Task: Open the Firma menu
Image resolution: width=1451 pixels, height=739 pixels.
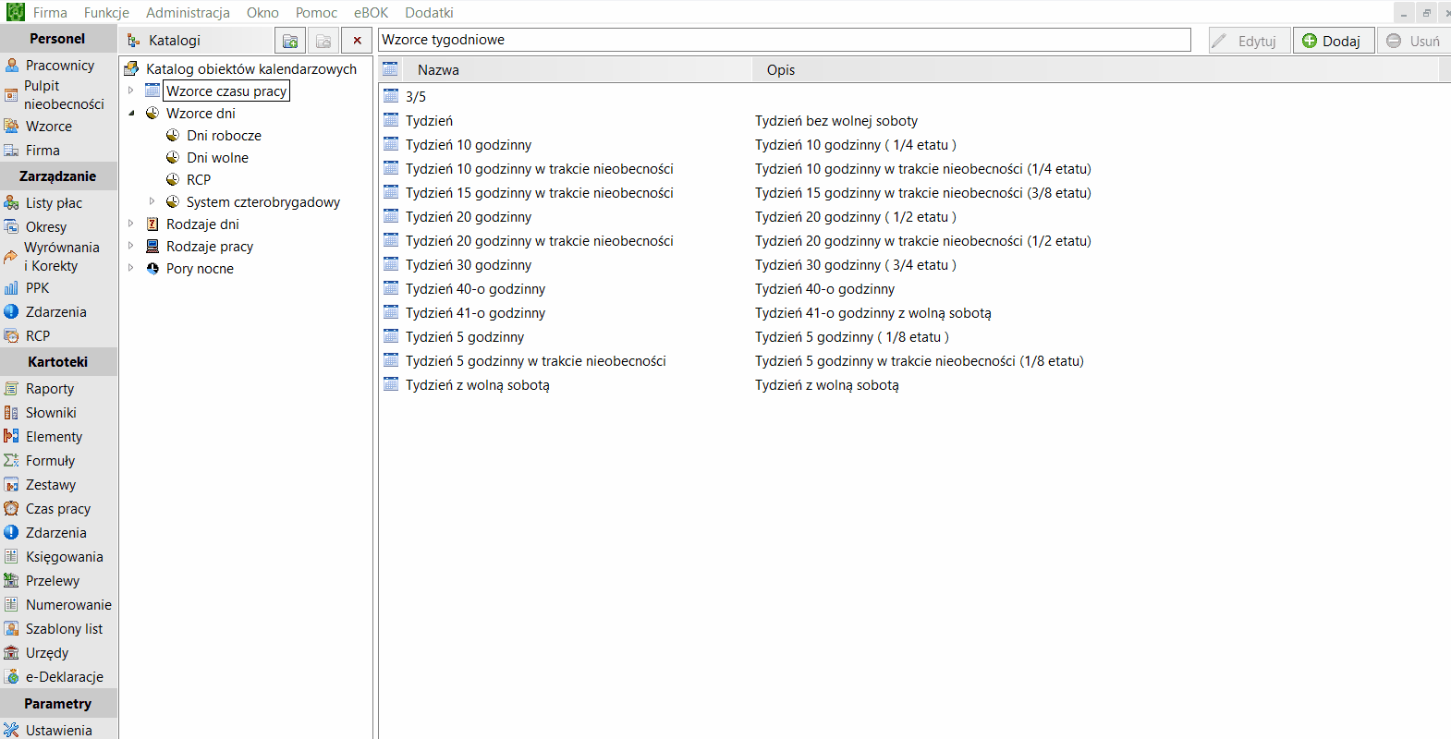Action: pos(50,13)
